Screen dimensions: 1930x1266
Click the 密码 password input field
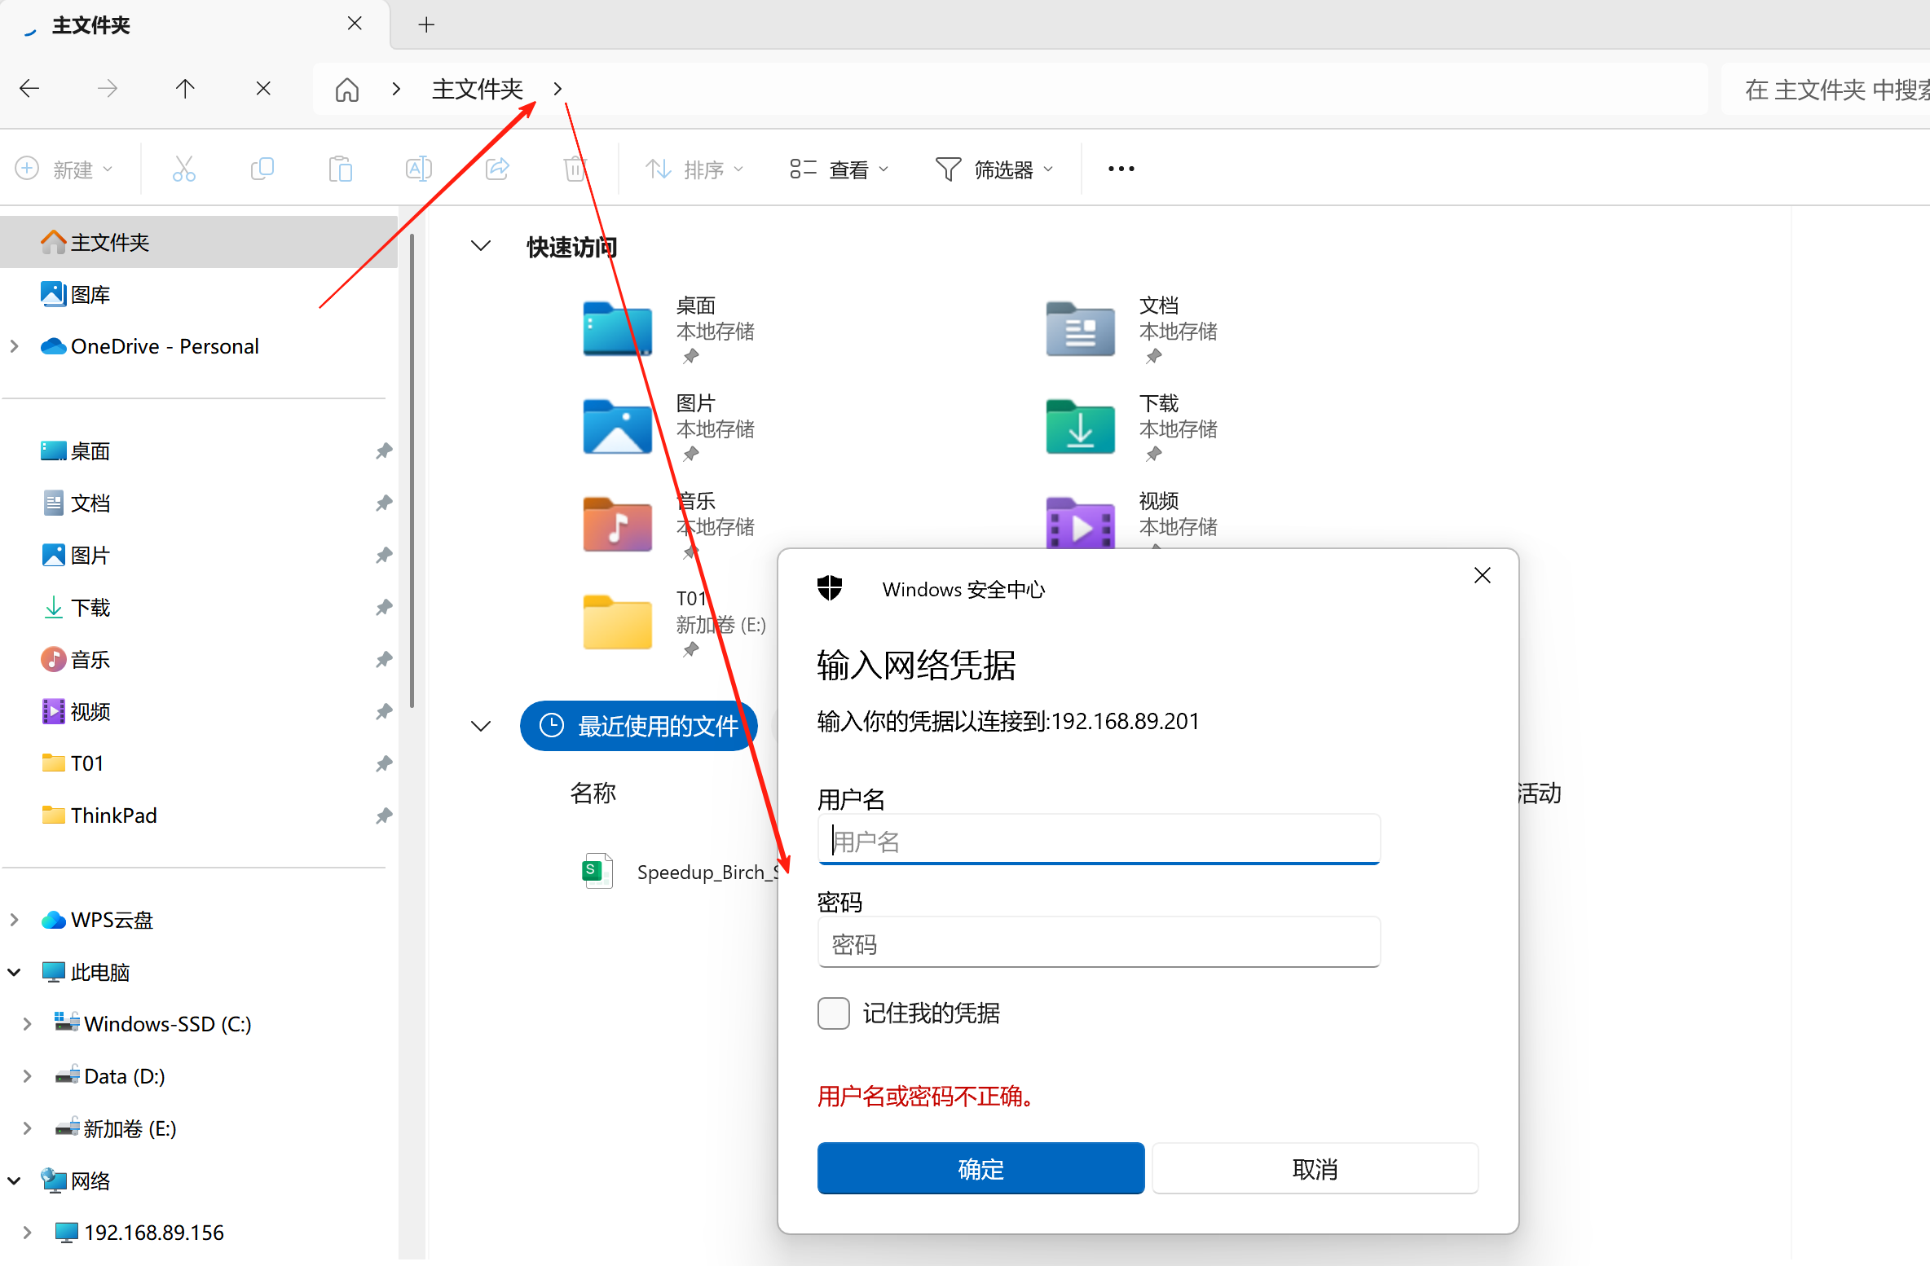tap(1098, 943)
